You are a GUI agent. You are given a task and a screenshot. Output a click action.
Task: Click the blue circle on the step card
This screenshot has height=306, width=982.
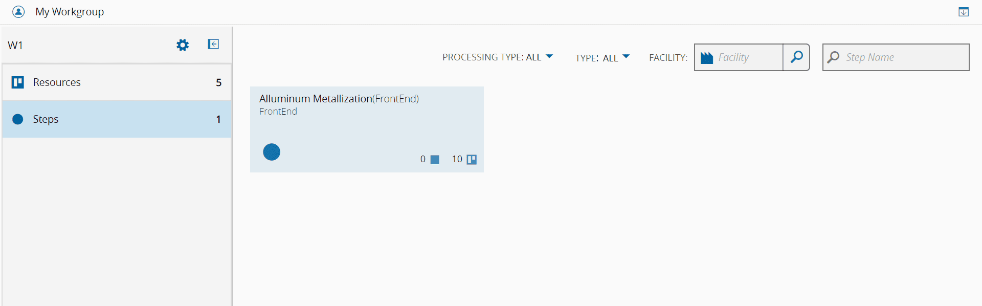272,152
